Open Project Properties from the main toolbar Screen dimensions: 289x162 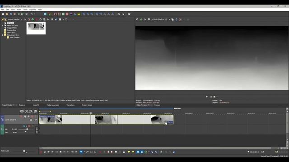pos(27,14)
